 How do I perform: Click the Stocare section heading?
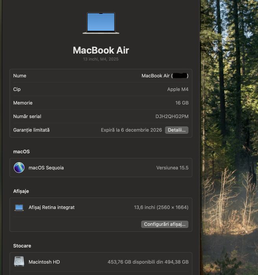point(22,246)
